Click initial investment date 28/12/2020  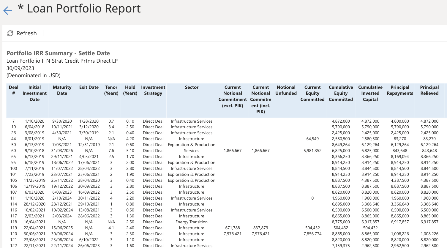click(x=34, y=204)
